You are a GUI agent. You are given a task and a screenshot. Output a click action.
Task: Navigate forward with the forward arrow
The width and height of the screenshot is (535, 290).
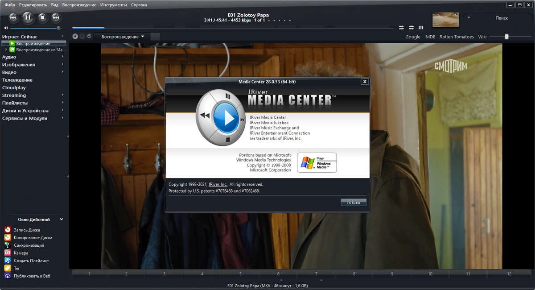coord(82,37)
